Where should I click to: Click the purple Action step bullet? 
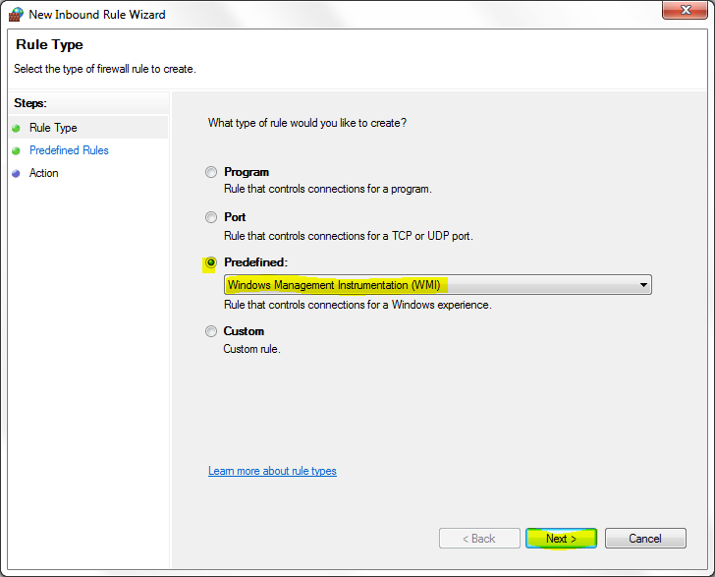click(x=16, y=174)
